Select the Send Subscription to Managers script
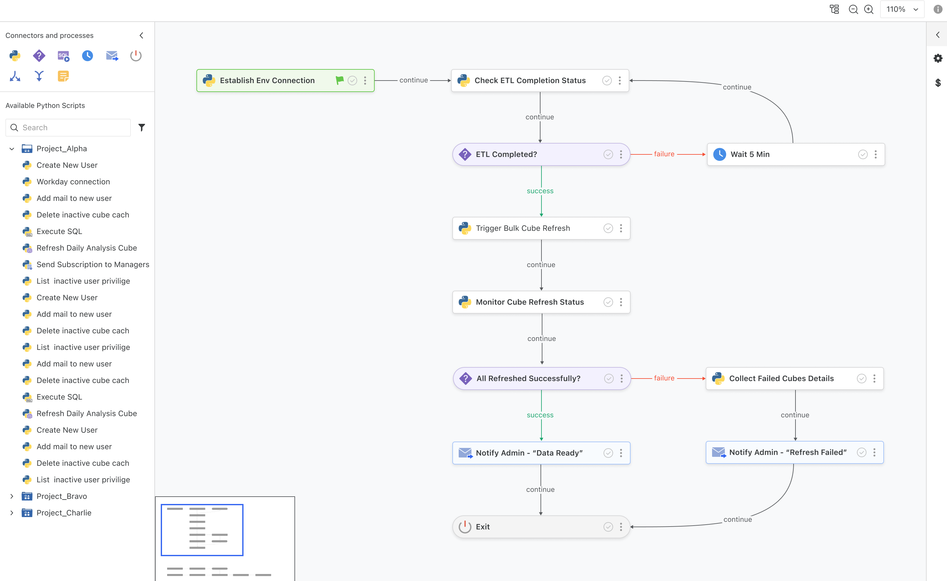This screenshot has height=581, width=947. coord(93,264)
